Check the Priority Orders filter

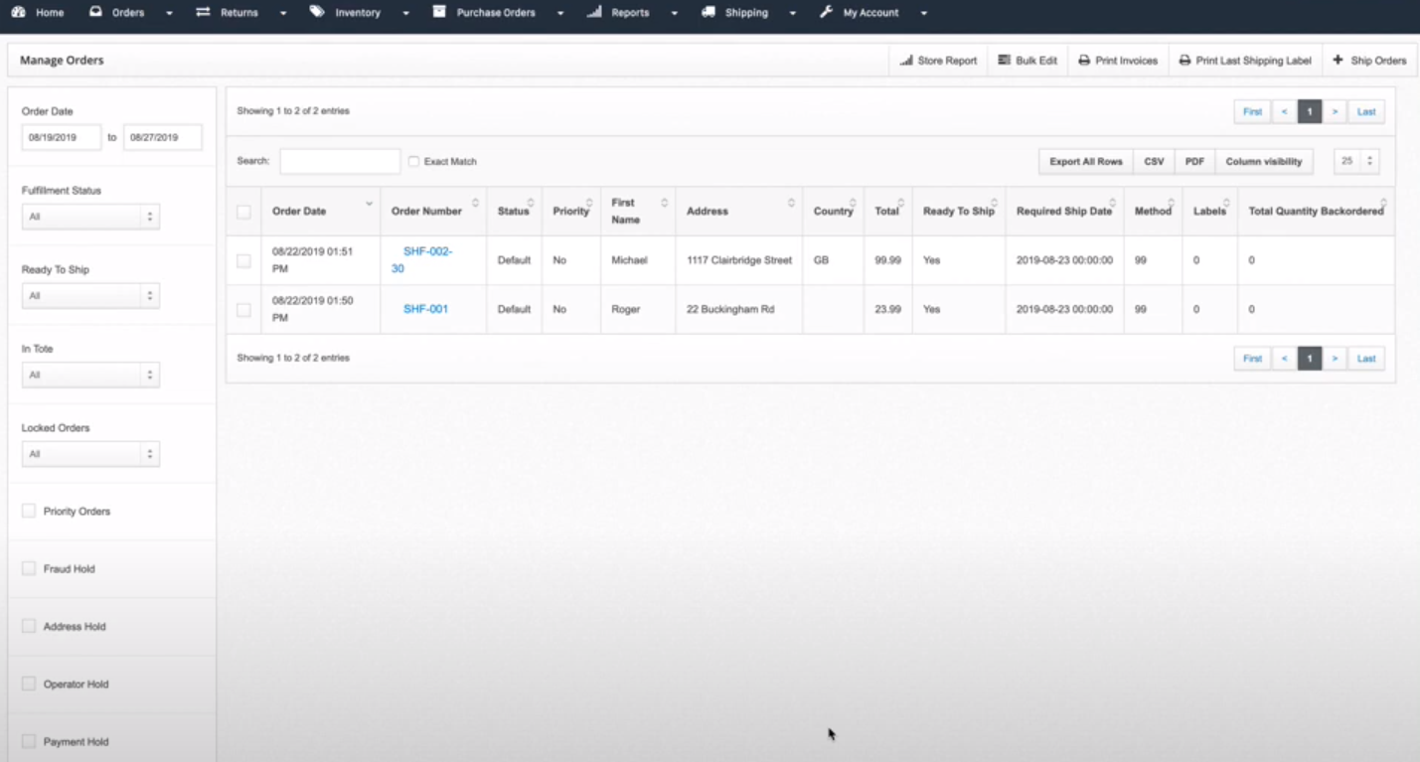click(29, 511)
